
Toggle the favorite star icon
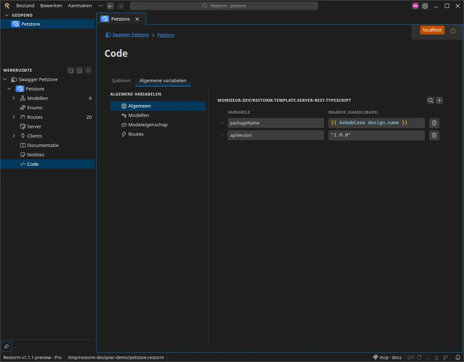[x=453, y=31]
